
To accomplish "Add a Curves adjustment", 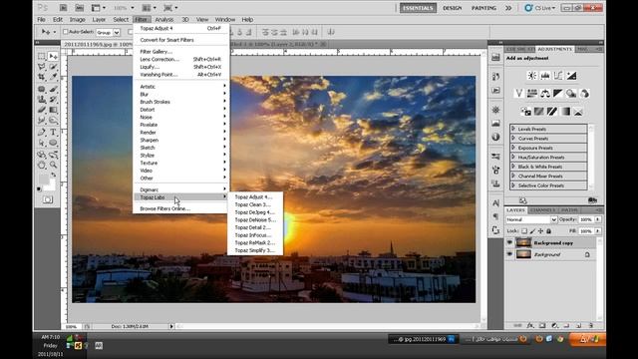I will pos(558,76).
